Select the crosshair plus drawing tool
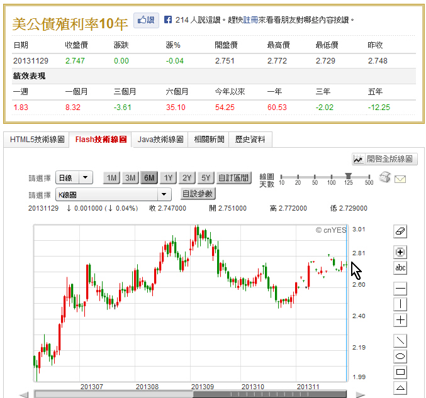The image size is (426, 398). [x=400, y=320]
